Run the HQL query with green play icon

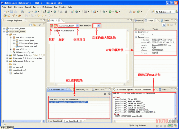click(x=51, y=26)
